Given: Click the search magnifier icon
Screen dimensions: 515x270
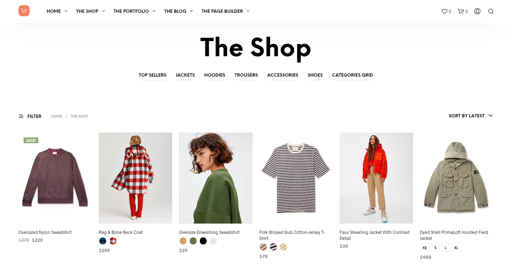Looking at the screenshot, I should (x=491, y=11).
